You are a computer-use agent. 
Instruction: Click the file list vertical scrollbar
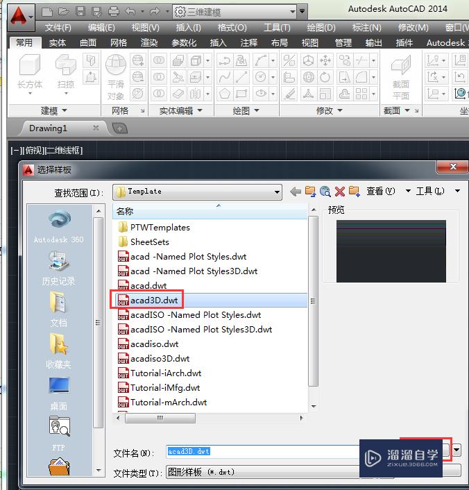[314, 301]
